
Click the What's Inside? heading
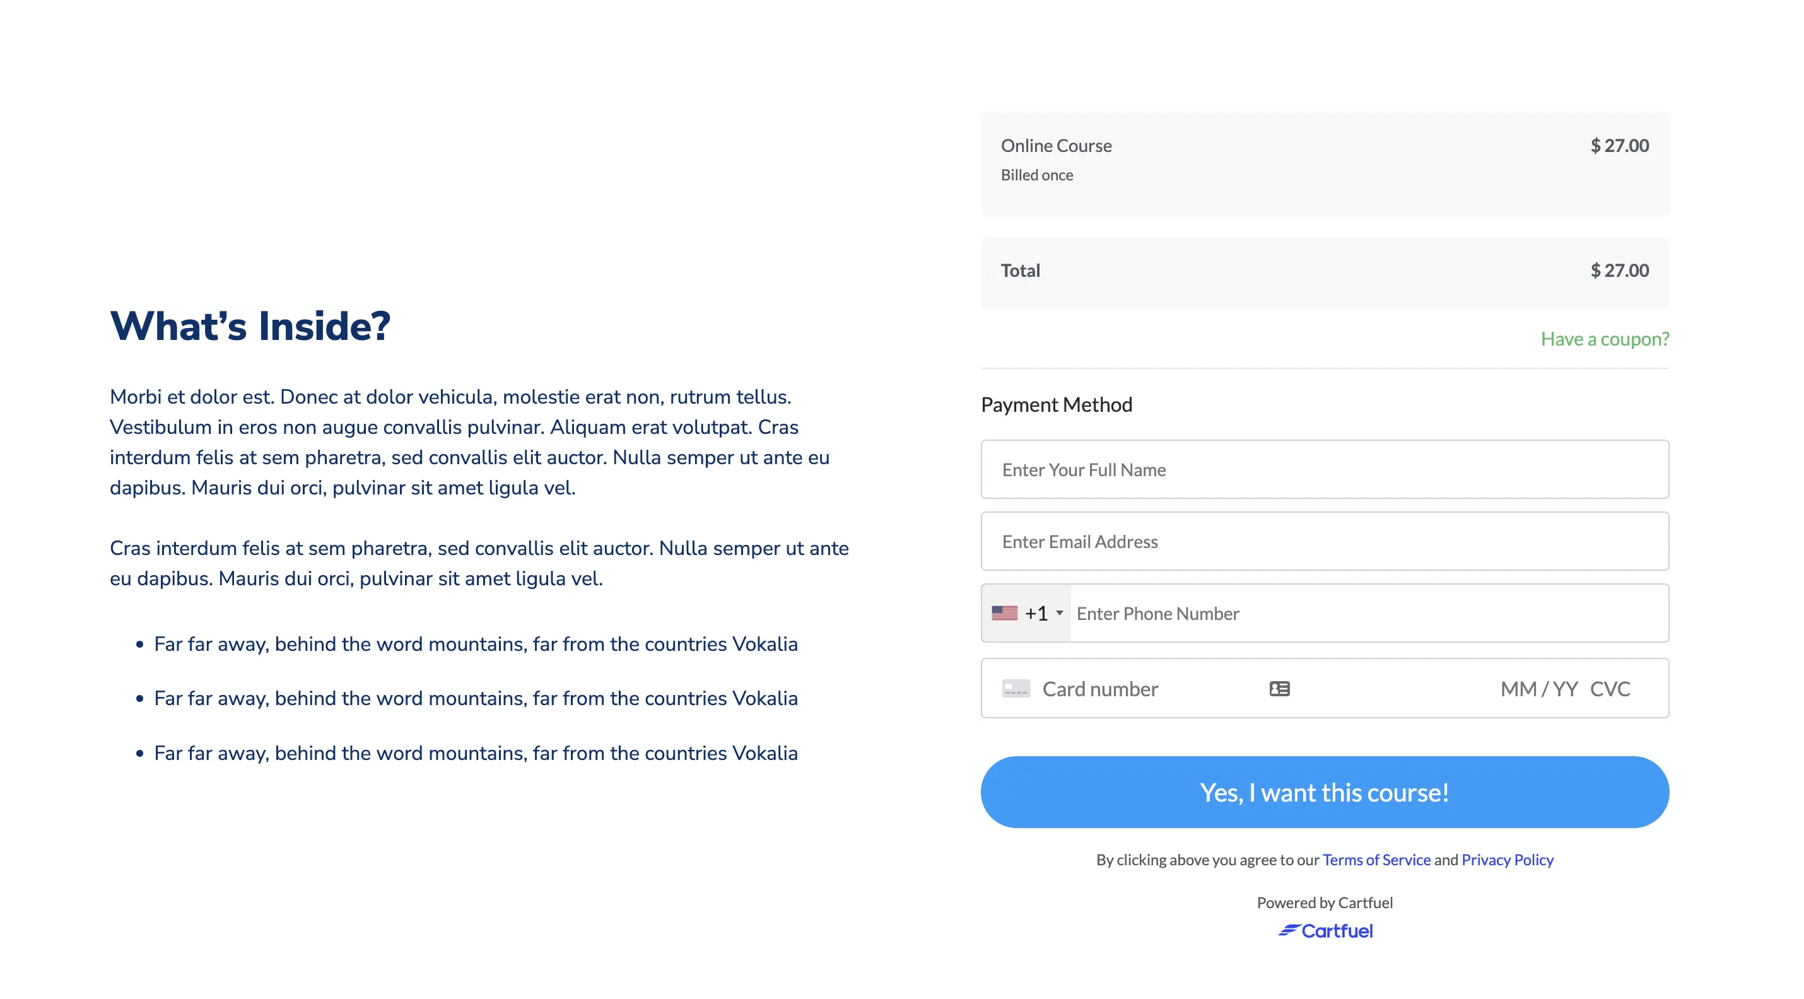(250, 326)
